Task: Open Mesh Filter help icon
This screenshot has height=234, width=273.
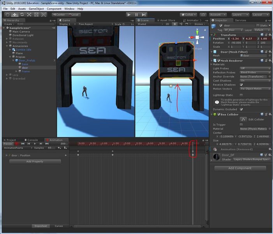Action: tap(262, 52)
